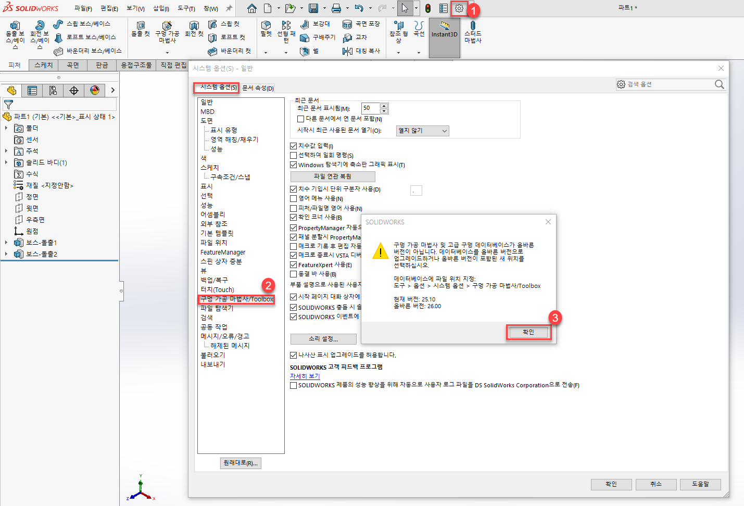Click the 보강대 rib tool
The width and height of the screenshot is (744, 506).
click(x=316, y=24)
